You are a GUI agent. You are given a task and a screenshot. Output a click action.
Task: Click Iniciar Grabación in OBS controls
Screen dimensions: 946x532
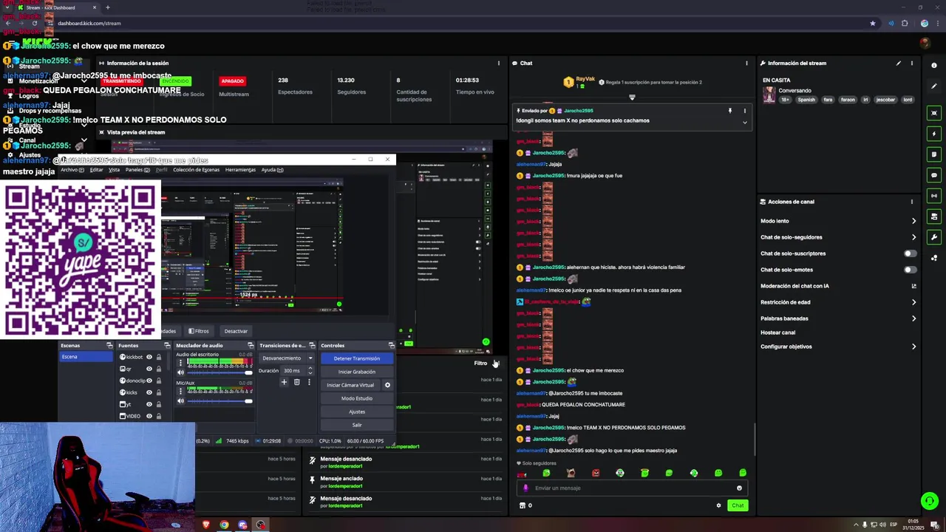click(357, 372)
